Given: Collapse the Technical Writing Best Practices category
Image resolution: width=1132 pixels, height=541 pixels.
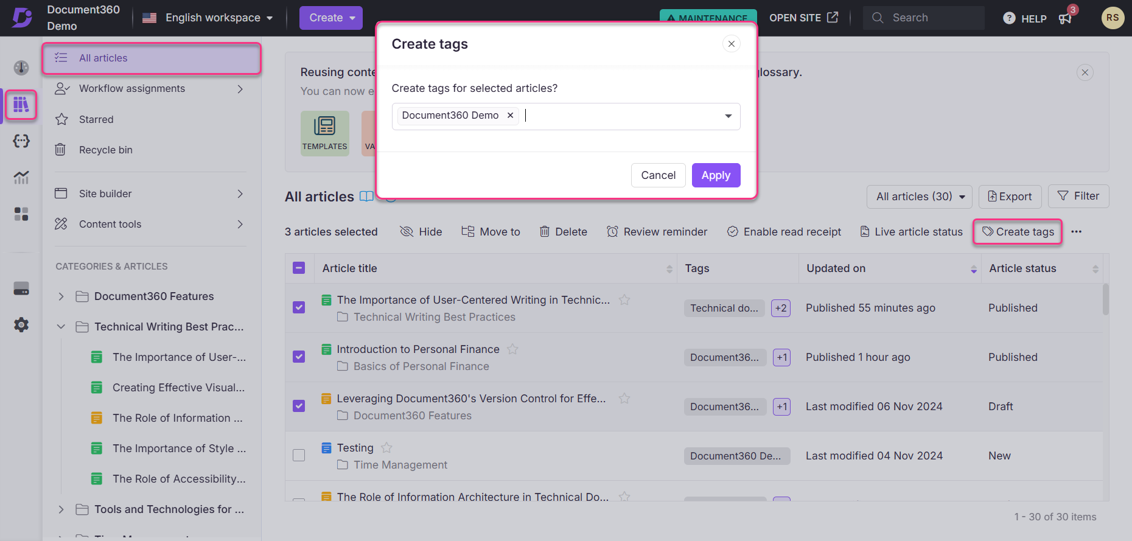Looking at the screenshot, I should [61, 327].
